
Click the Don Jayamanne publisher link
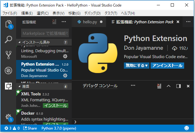(x=143, y=48)
